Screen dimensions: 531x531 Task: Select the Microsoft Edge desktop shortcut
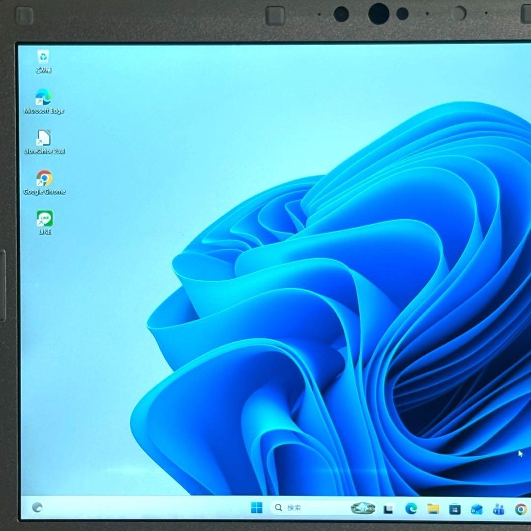tap(44, 102)
